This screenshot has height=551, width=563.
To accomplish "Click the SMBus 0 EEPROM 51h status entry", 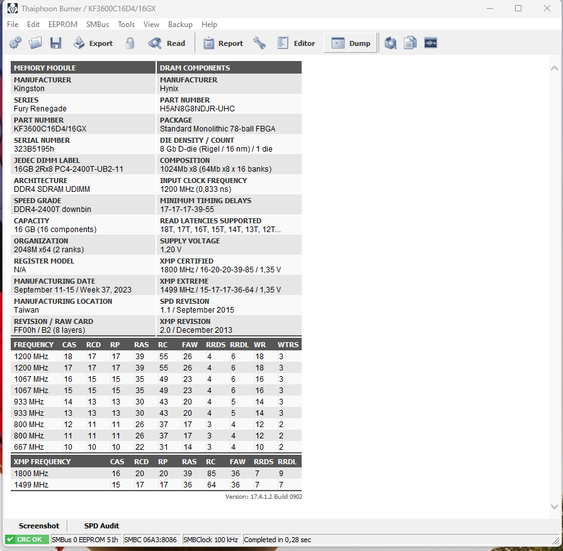I will click(85, 540).
